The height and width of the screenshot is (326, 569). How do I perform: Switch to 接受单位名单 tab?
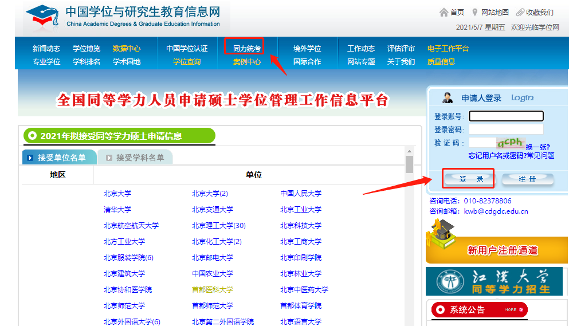point(59,157)
